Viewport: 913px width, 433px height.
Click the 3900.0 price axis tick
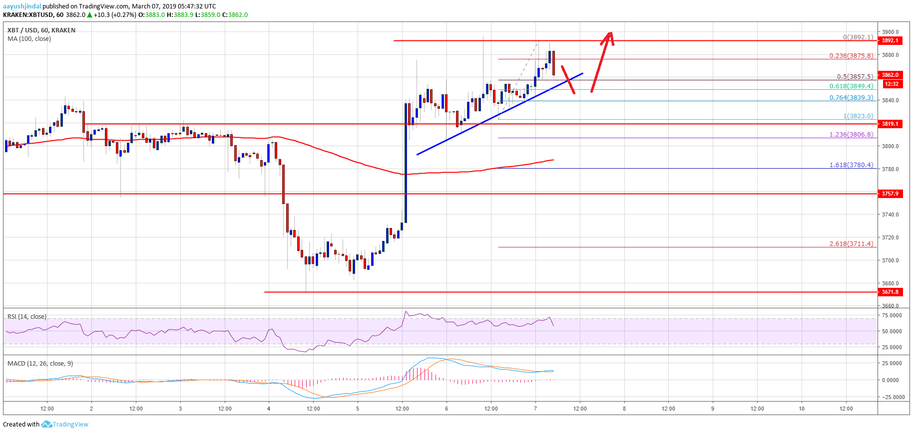(890, 32)
